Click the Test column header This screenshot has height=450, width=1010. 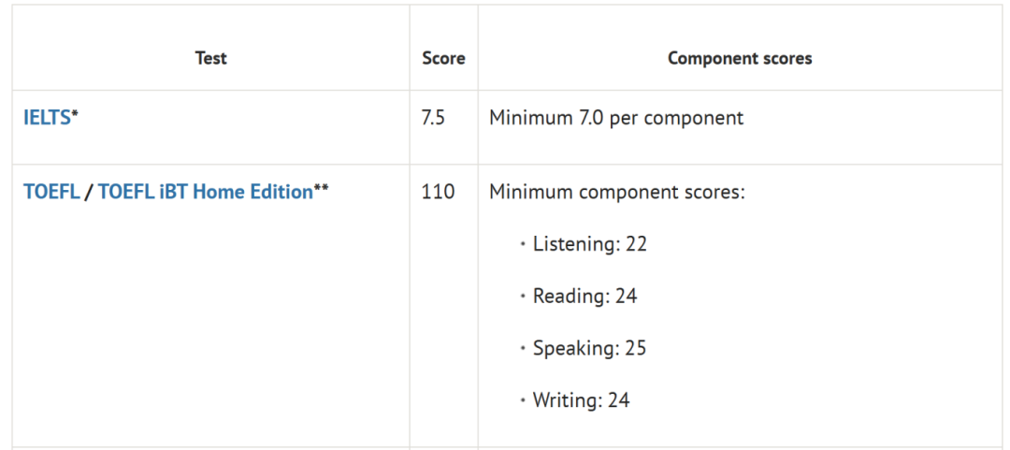[x=210, y=58]
